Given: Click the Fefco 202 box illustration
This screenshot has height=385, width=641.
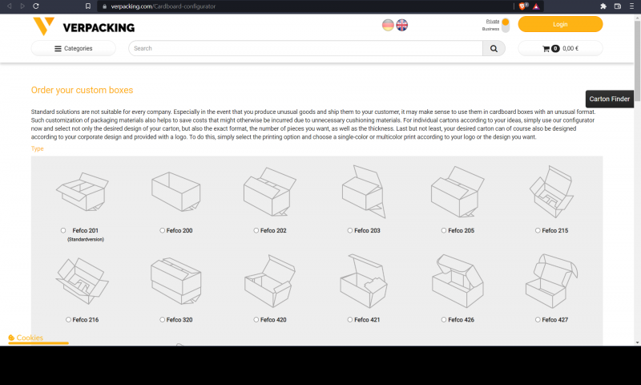Looking at the screenshot, I should (x=270, y=192).
